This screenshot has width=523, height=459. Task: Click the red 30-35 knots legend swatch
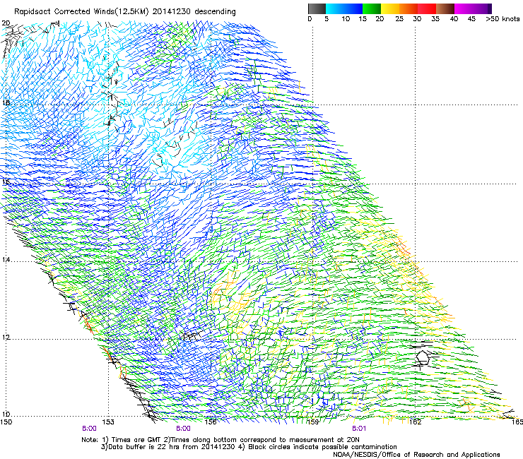click(427, 8)
